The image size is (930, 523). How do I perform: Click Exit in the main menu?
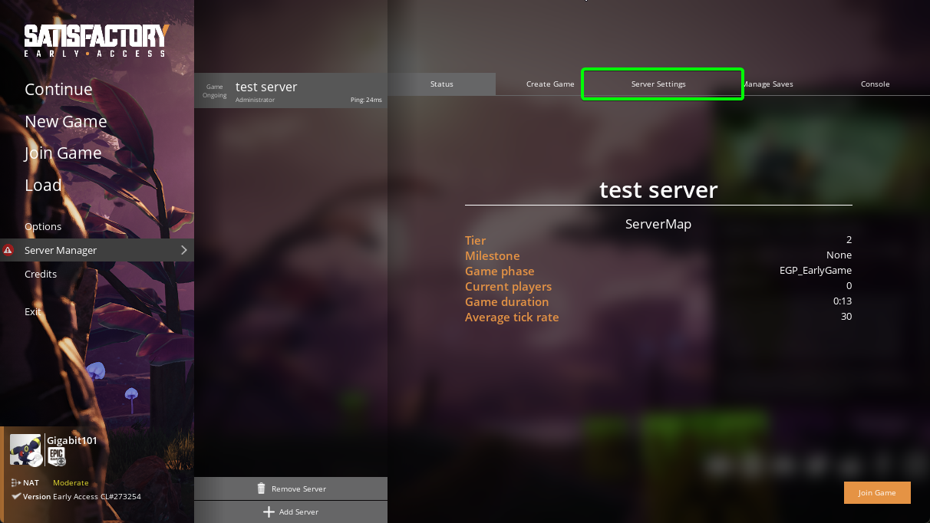(33, 311)
